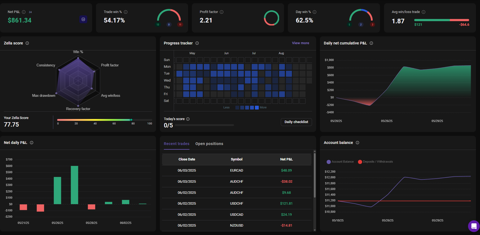Click the info icon next to Net P&L

tap(24, 12)
